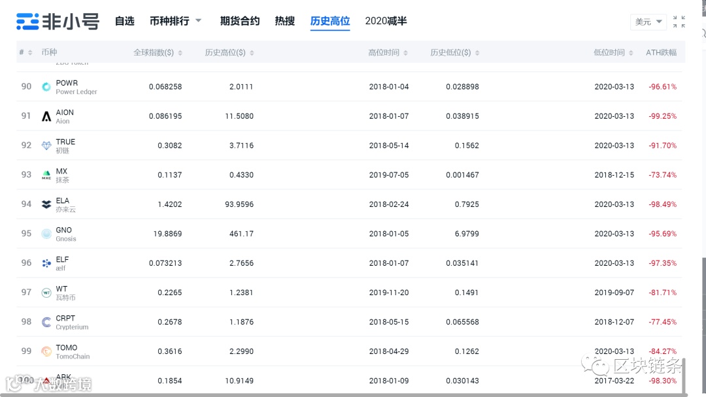
Task: Click WT high date 2019-11-20
Action: coord(389,293)
